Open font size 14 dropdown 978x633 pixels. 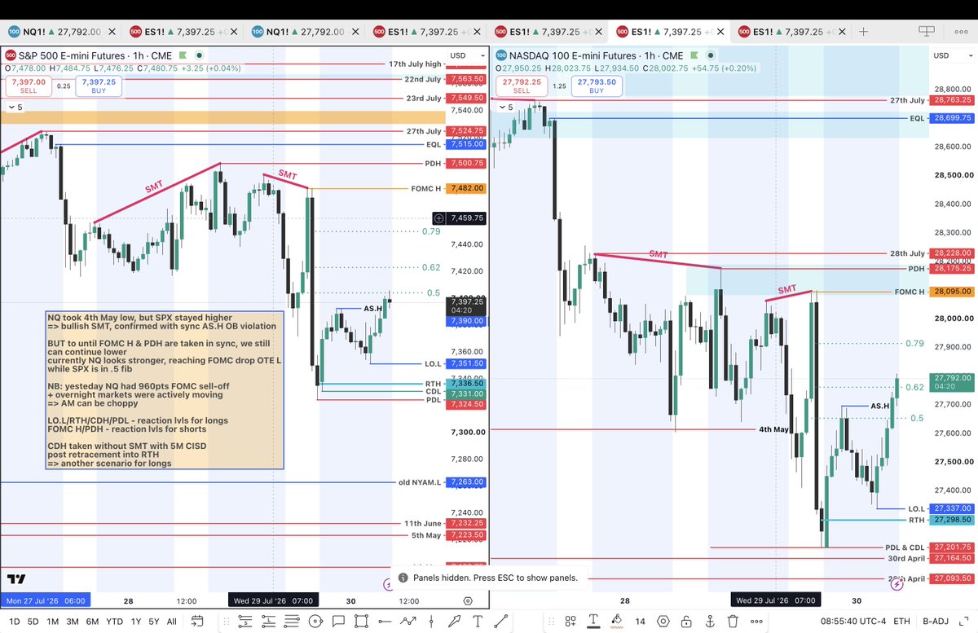coord(640,621)
